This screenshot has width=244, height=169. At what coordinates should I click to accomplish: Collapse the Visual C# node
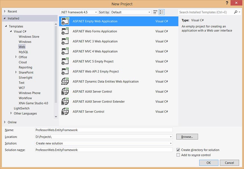click(11, 31)
